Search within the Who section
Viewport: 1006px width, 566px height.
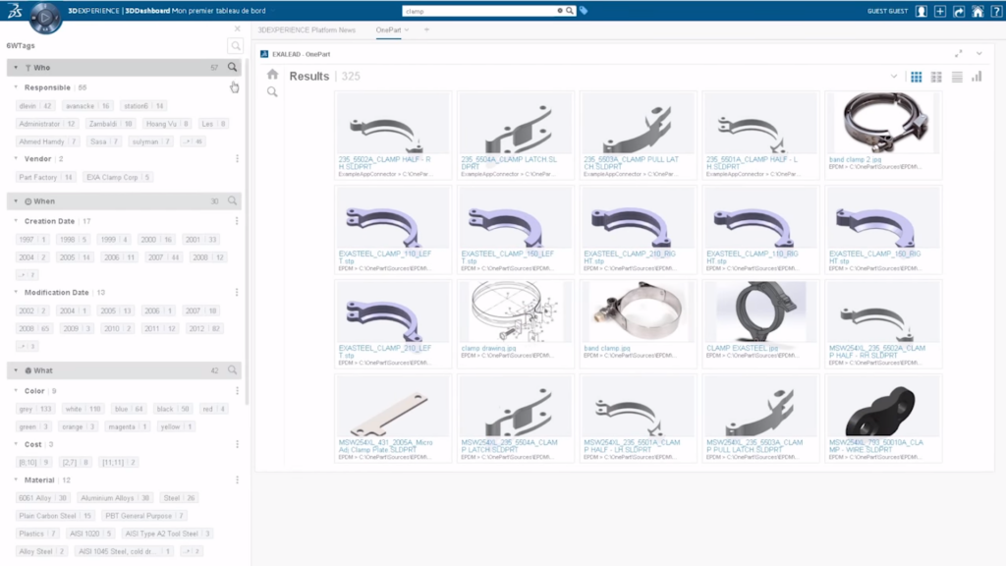tap(232, 67)
